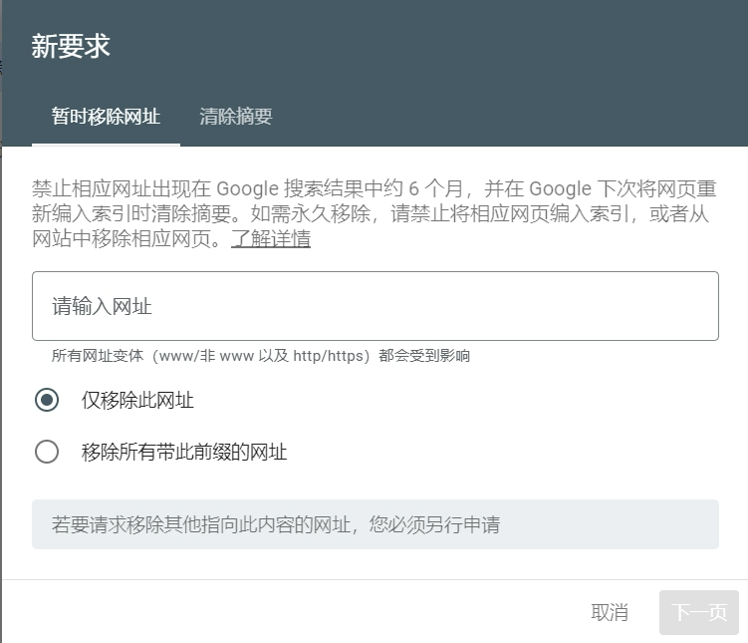Click the helper text about www/非 www variants

pyautogui.click(x=261, y=356)
